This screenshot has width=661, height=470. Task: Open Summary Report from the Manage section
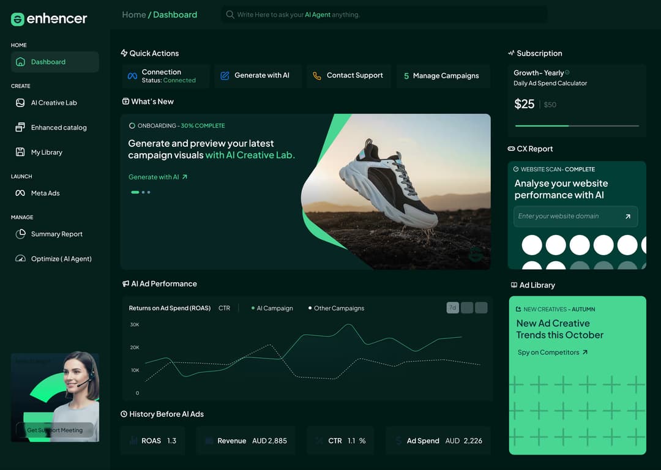(x=21, y=234)
